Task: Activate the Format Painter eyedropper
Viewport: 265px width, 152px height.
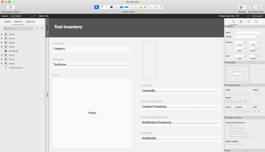Action: pos(160,7)
